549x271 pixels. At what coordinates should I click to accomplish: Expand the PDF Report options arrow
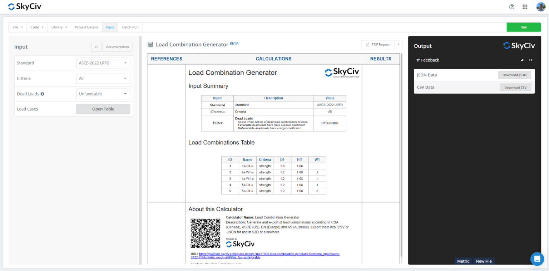[399, 45]
